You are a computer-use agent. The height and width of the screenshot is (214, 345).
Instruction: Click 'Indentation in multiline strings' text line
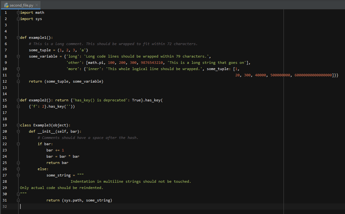(131, 181)
